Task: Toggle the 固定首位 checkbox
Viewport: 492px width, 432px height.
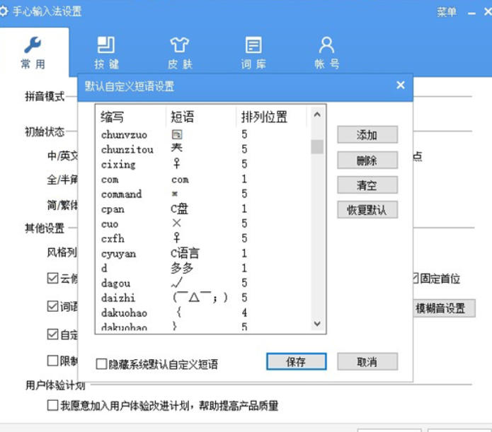Action: coord(416,278)
